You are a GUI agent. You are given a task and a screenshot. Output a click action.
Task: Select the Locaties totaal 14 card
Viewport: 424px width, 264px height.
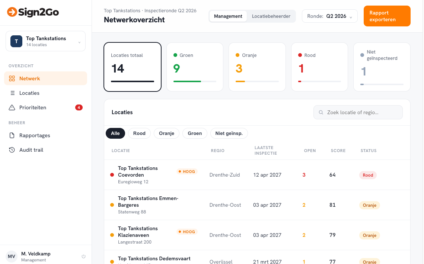pyautogui.click(x=133, y=67)
